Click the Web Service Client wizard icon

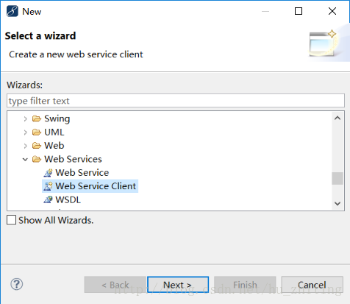tap(48, 186)
